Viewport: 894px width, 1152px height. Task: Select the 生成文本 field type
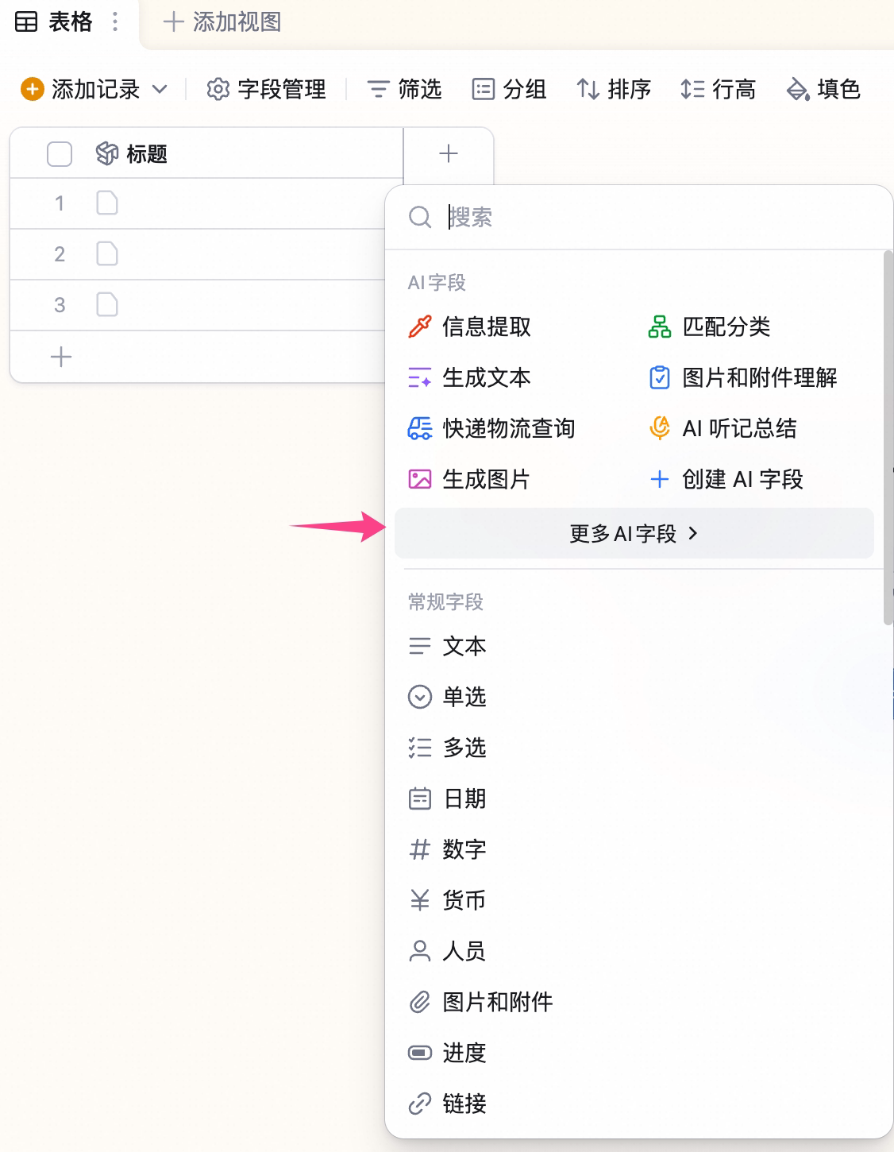(x=469, y=377)
